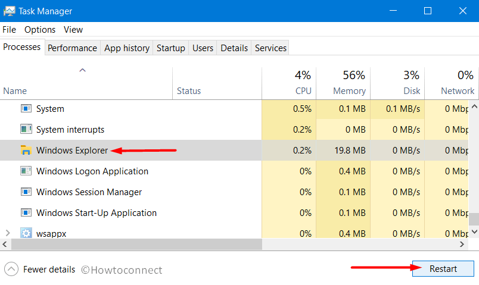The image size is (479, 285).
Task: Open the View menu
Action: 73,30
